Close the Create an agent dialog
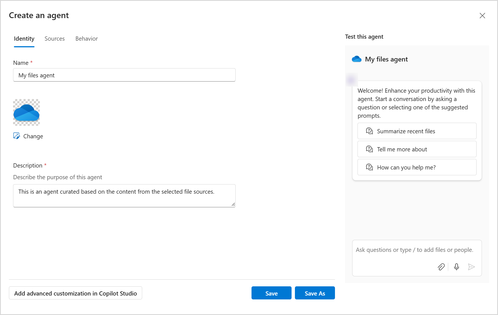Viewport: 498px width, 315px height. pos(482,16)
